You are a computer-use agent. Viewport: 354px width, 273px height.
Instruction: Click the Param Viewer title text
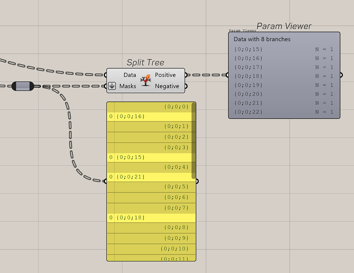point(284,26)
